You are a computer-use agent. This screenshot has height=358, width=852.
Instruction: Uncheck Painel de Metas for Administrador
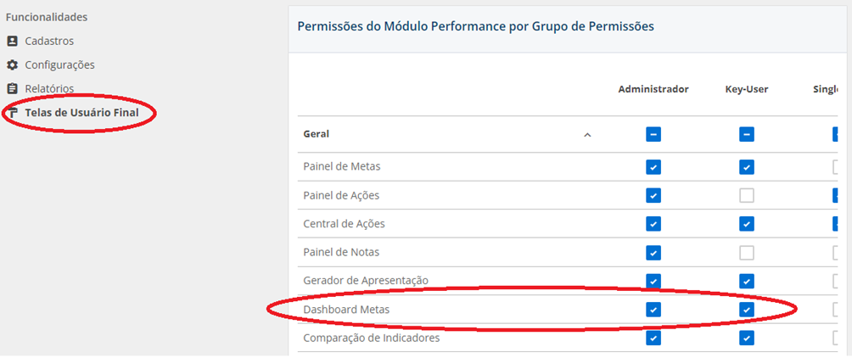[x=653, y=167]
